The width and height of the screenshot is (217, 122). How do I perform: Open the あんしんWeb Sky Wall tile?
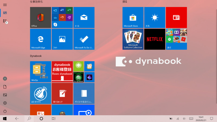[78, 77]
